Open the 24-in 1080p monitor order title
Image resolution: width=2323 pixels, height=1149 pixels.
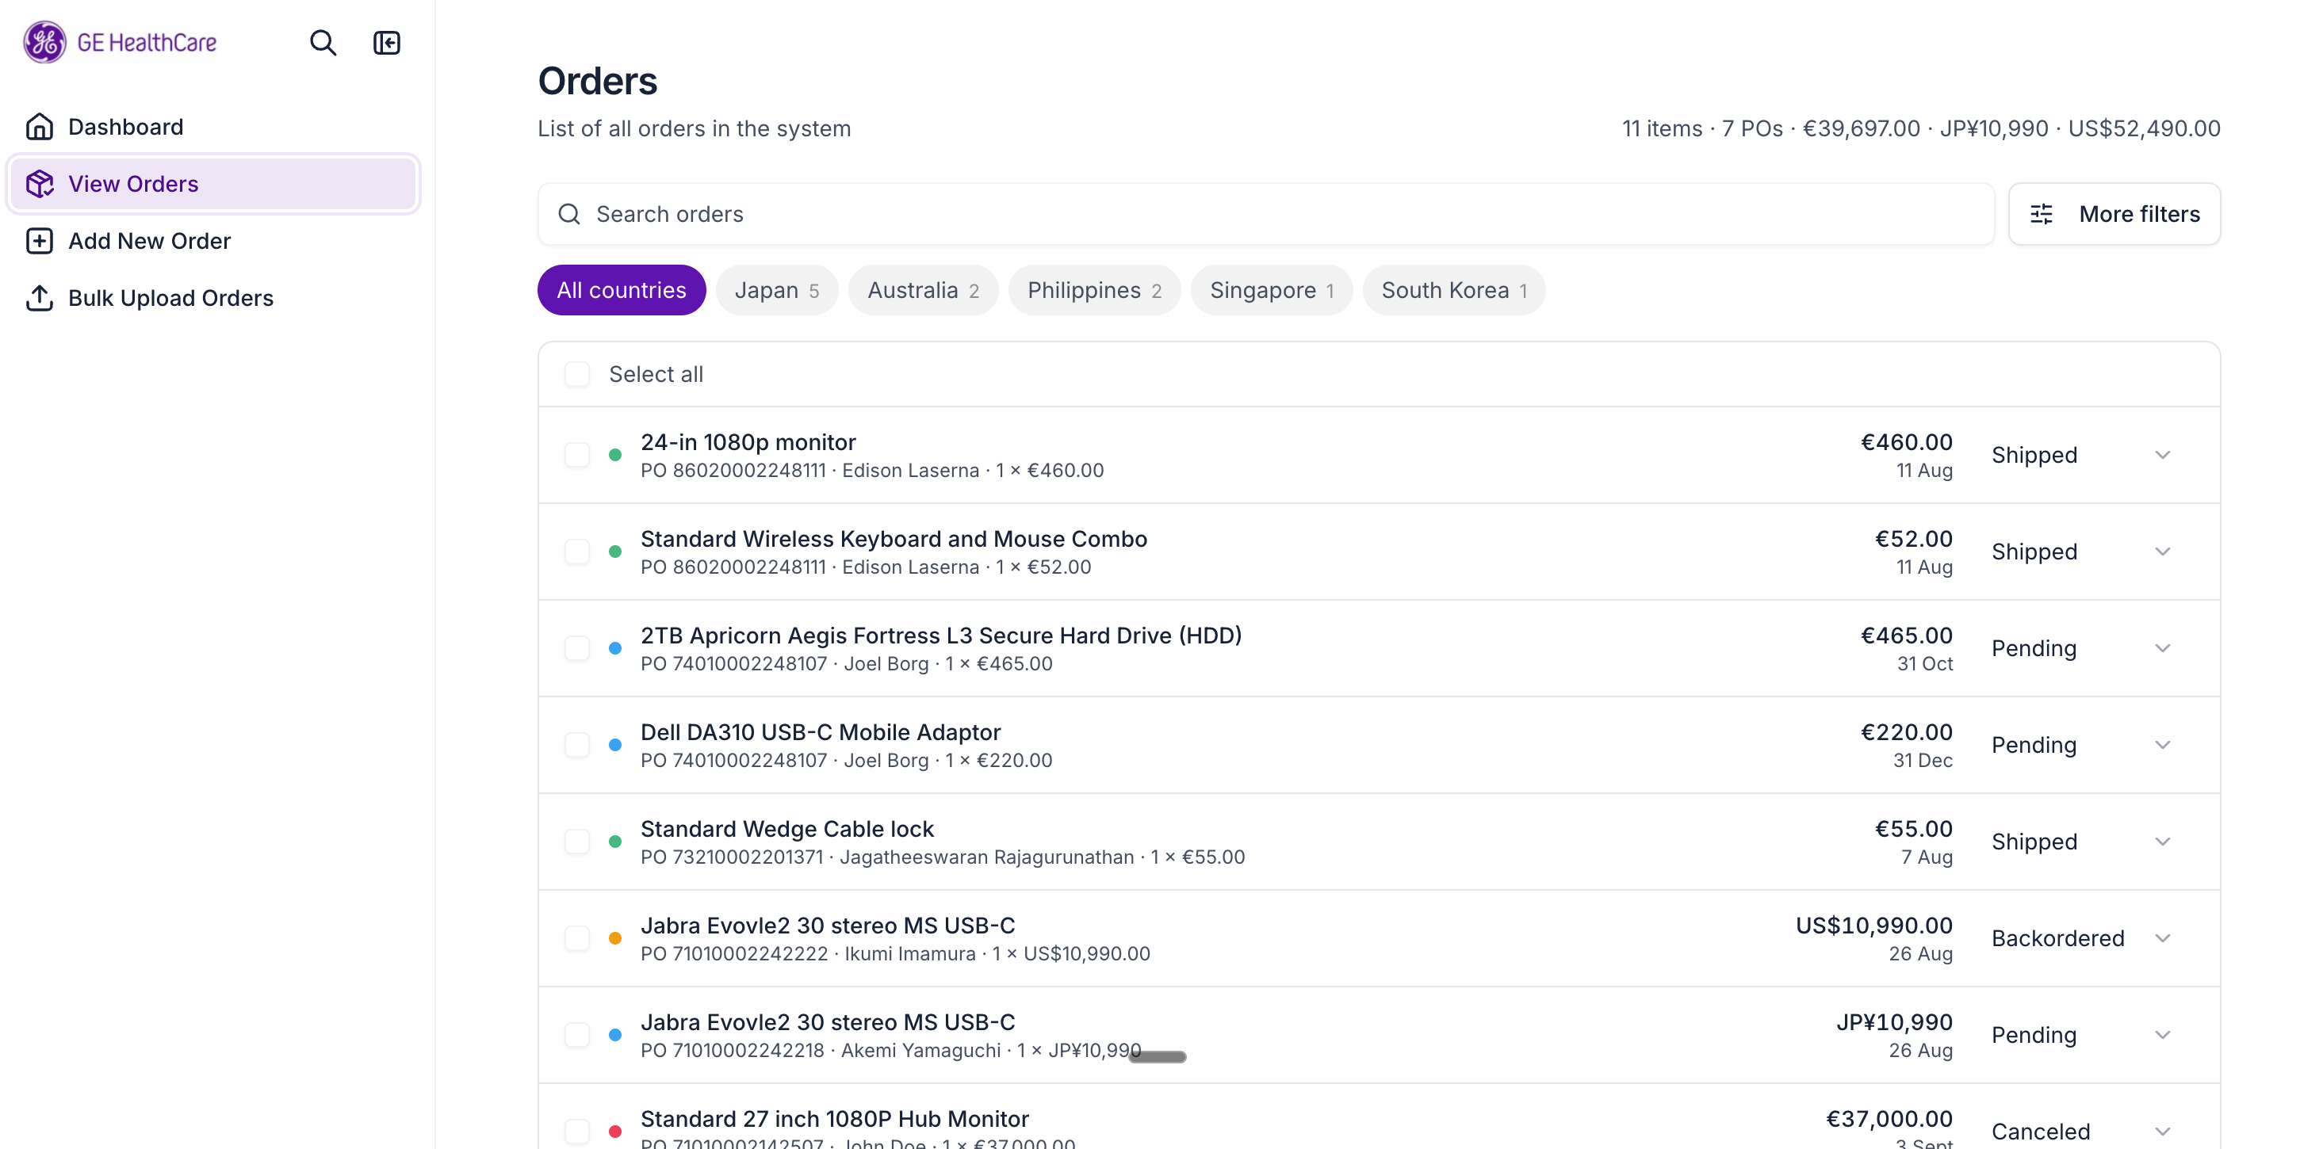coord(748,442)
